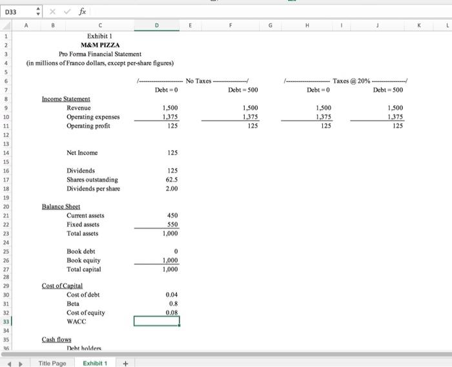The height and width of the screenshot is (367, 452).
Task: Click the cancel (X) formula bar icon
Action: pyautogui.click(x=52, y=12)
